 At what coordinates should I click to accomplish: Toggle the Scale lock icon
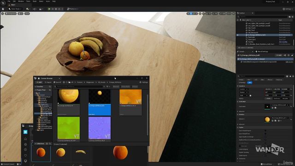250,95
